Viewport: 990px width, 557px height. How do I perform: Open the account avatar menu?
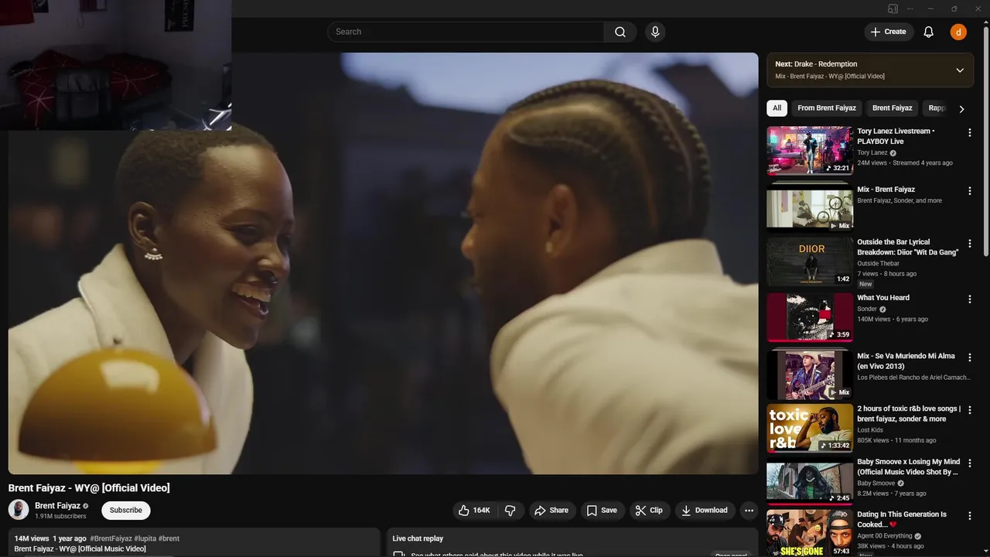point(958,32)
